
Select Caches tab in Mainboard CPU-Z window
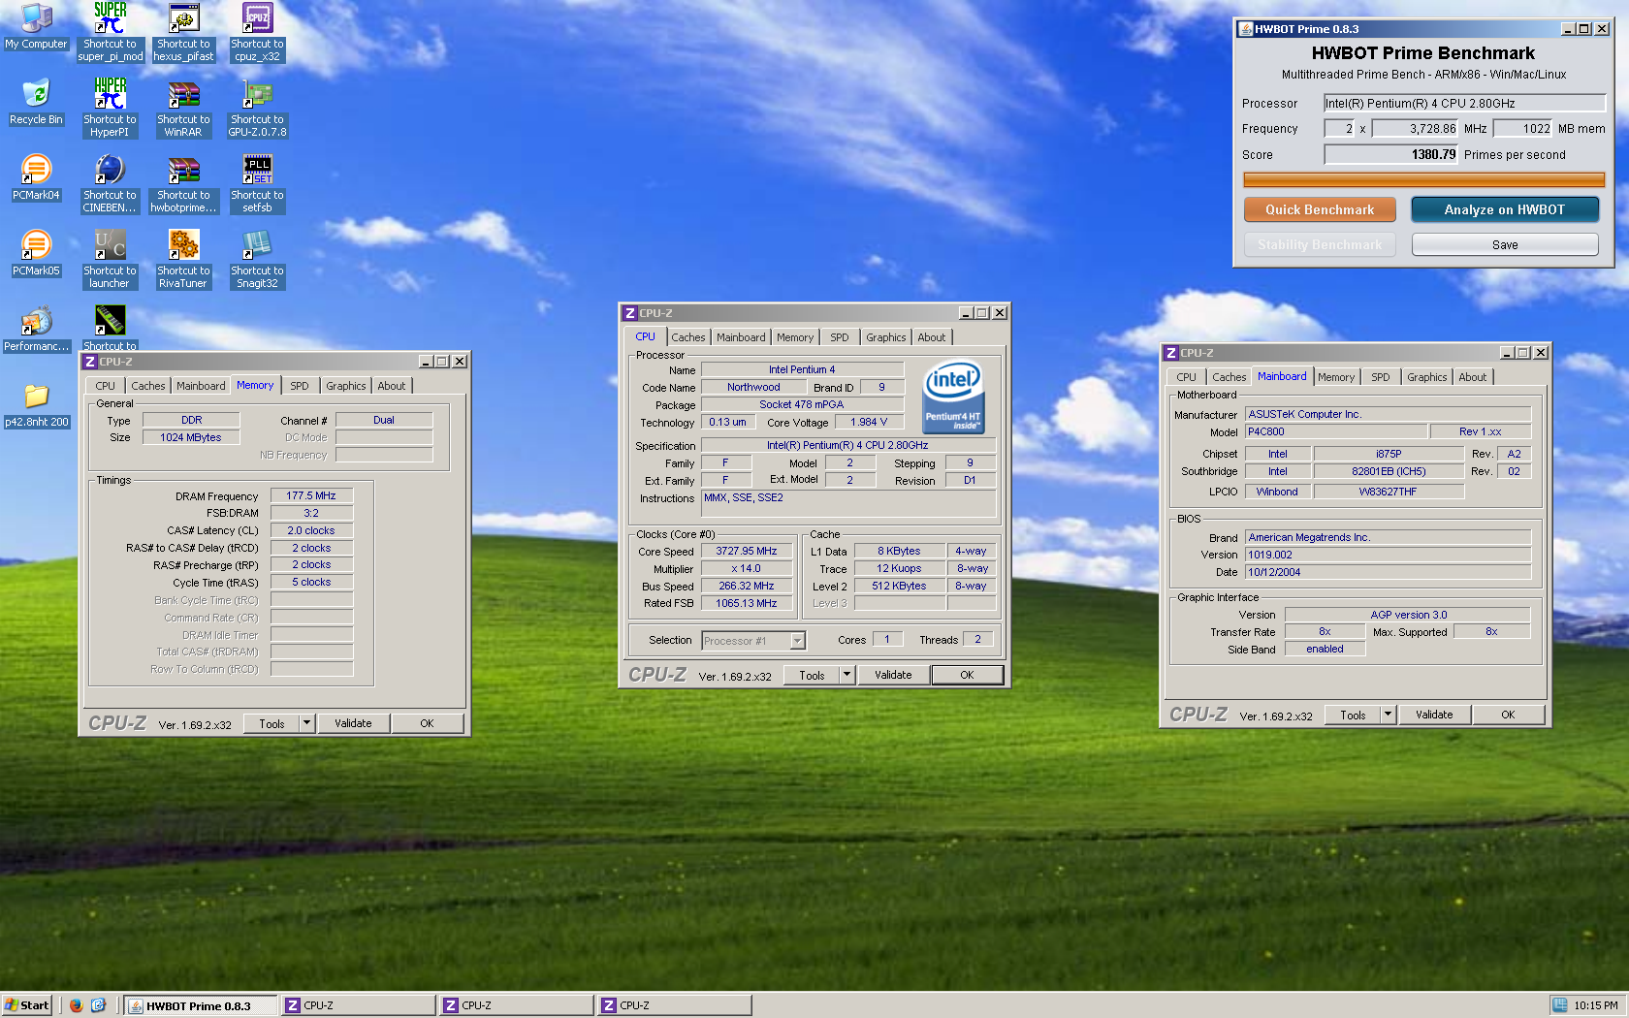(1230, 377)
